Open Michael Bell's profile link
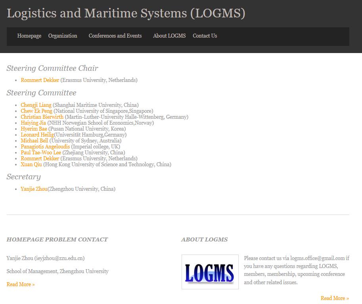The width and height of the screenshot is (362, 304). (34, 141)
